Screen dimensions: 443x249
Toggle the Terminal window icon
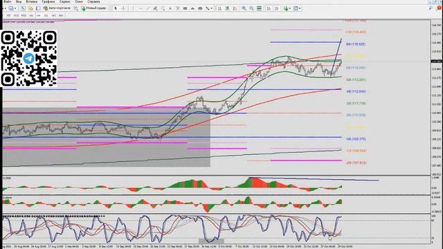click(x=38, y=8)
